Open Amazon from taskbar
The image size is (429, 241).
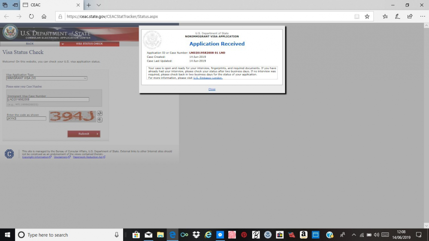(x=303, y=235)
